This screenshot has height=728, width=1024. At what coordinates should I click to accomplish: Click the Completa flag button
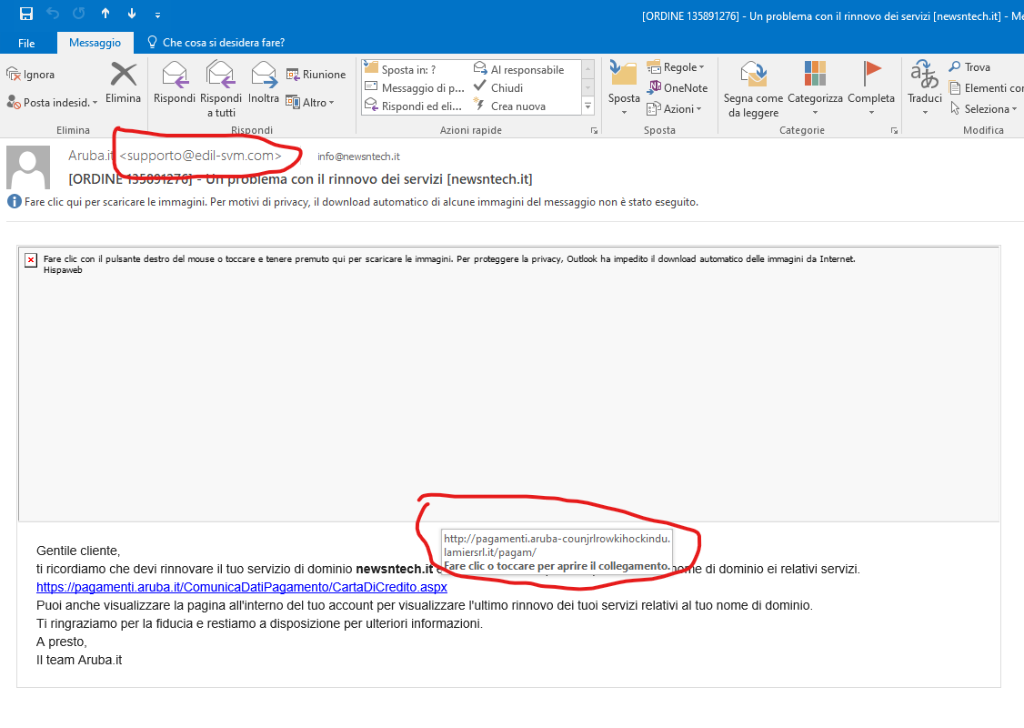click(x=871, y=89)
